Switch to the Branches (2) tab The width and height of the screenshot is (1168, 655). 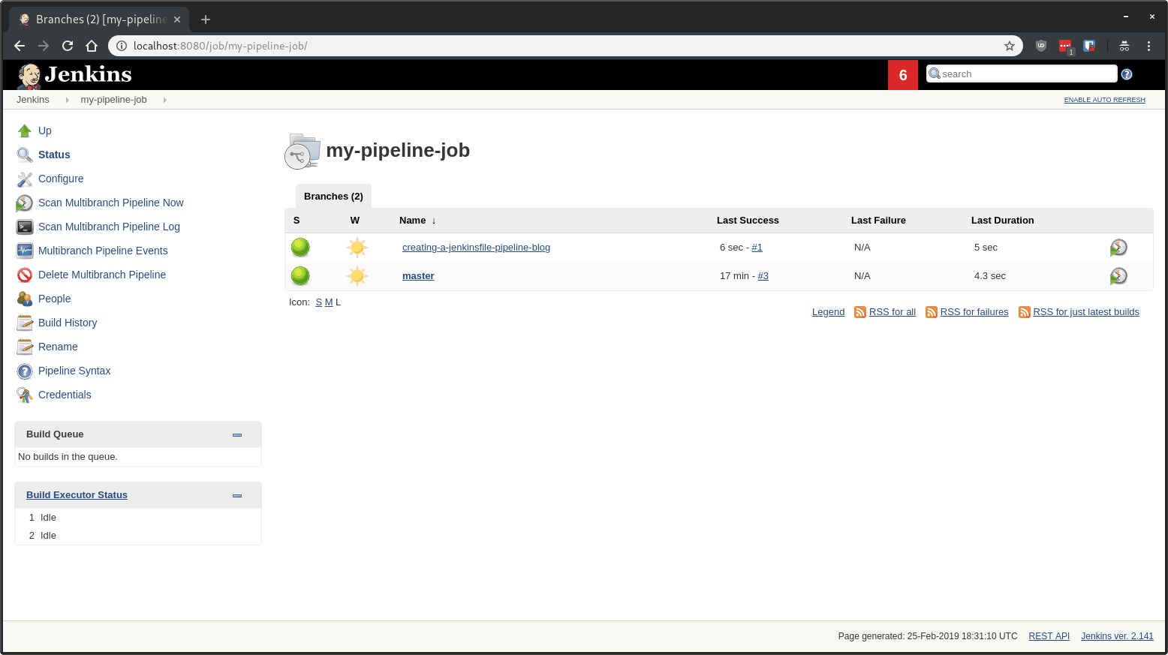point(333,196)
